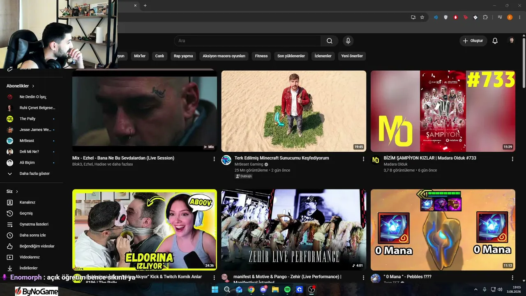Open Discord from the taskbar
526x296 pixels.
(263, 289)
